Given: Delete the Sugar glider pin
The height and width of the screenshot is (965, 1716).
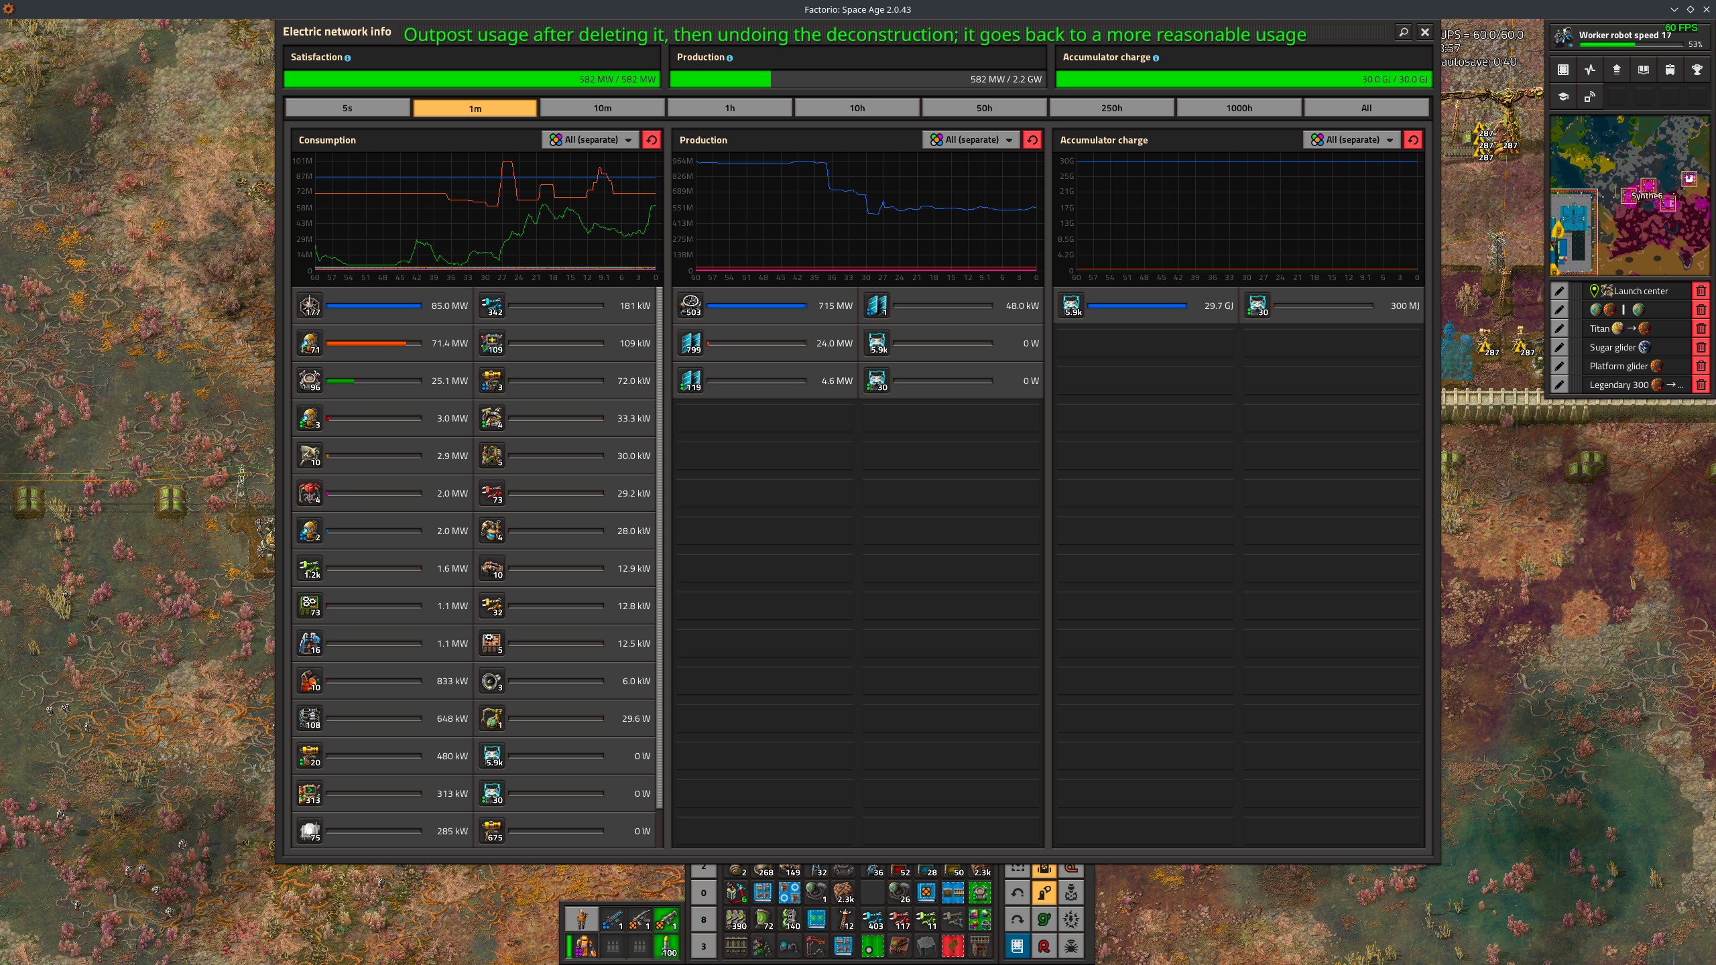Looking at the screenshot, I should [1701, 347].
